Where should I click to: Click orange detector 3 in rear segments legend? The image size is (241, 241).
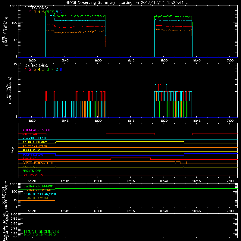[35, 70]
